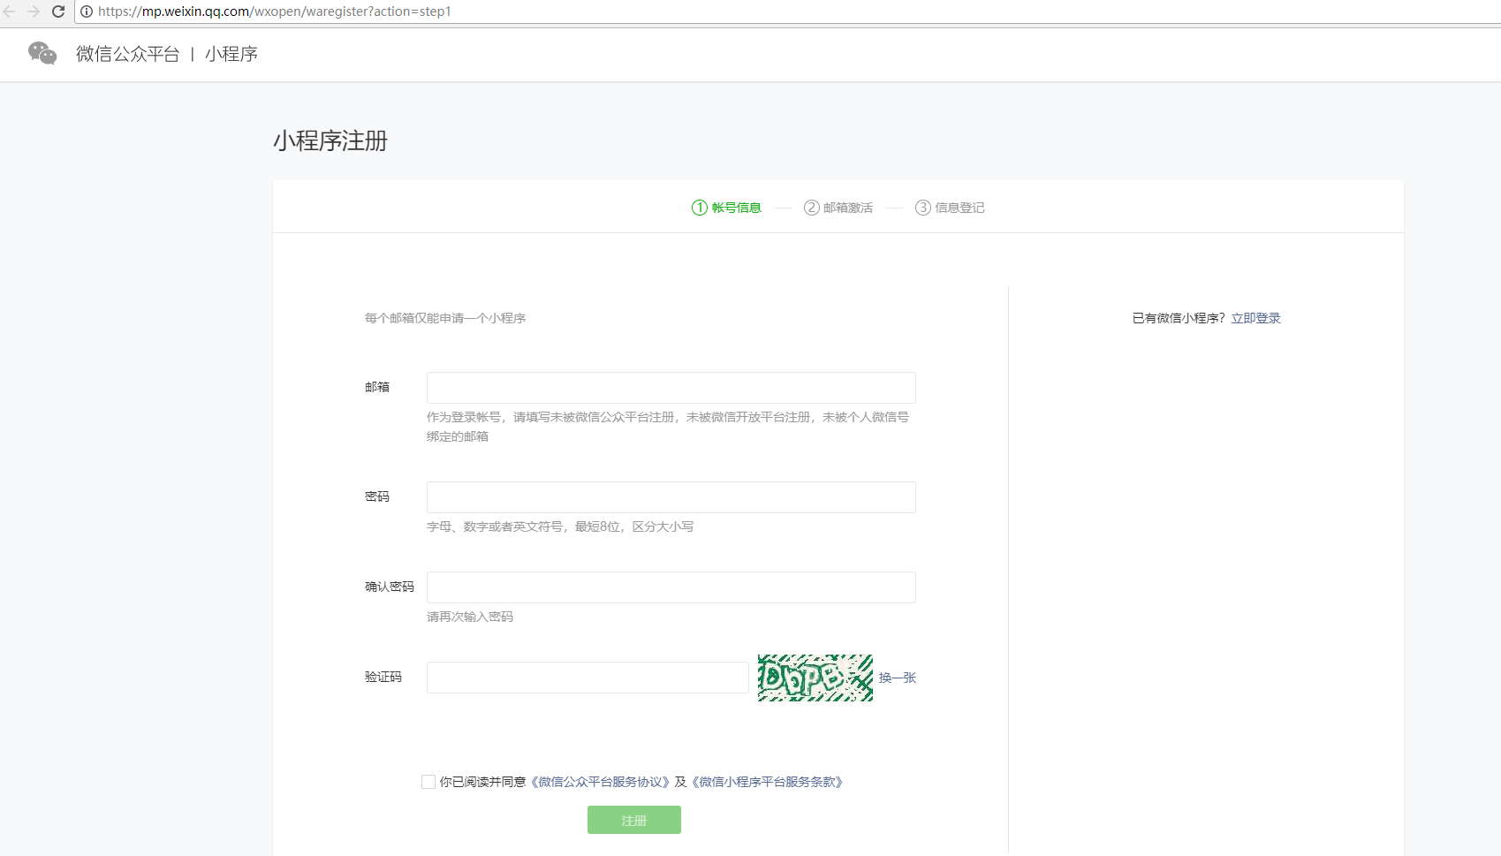
Task: Click the browser back arrow
Action: (x=10, y=11)
